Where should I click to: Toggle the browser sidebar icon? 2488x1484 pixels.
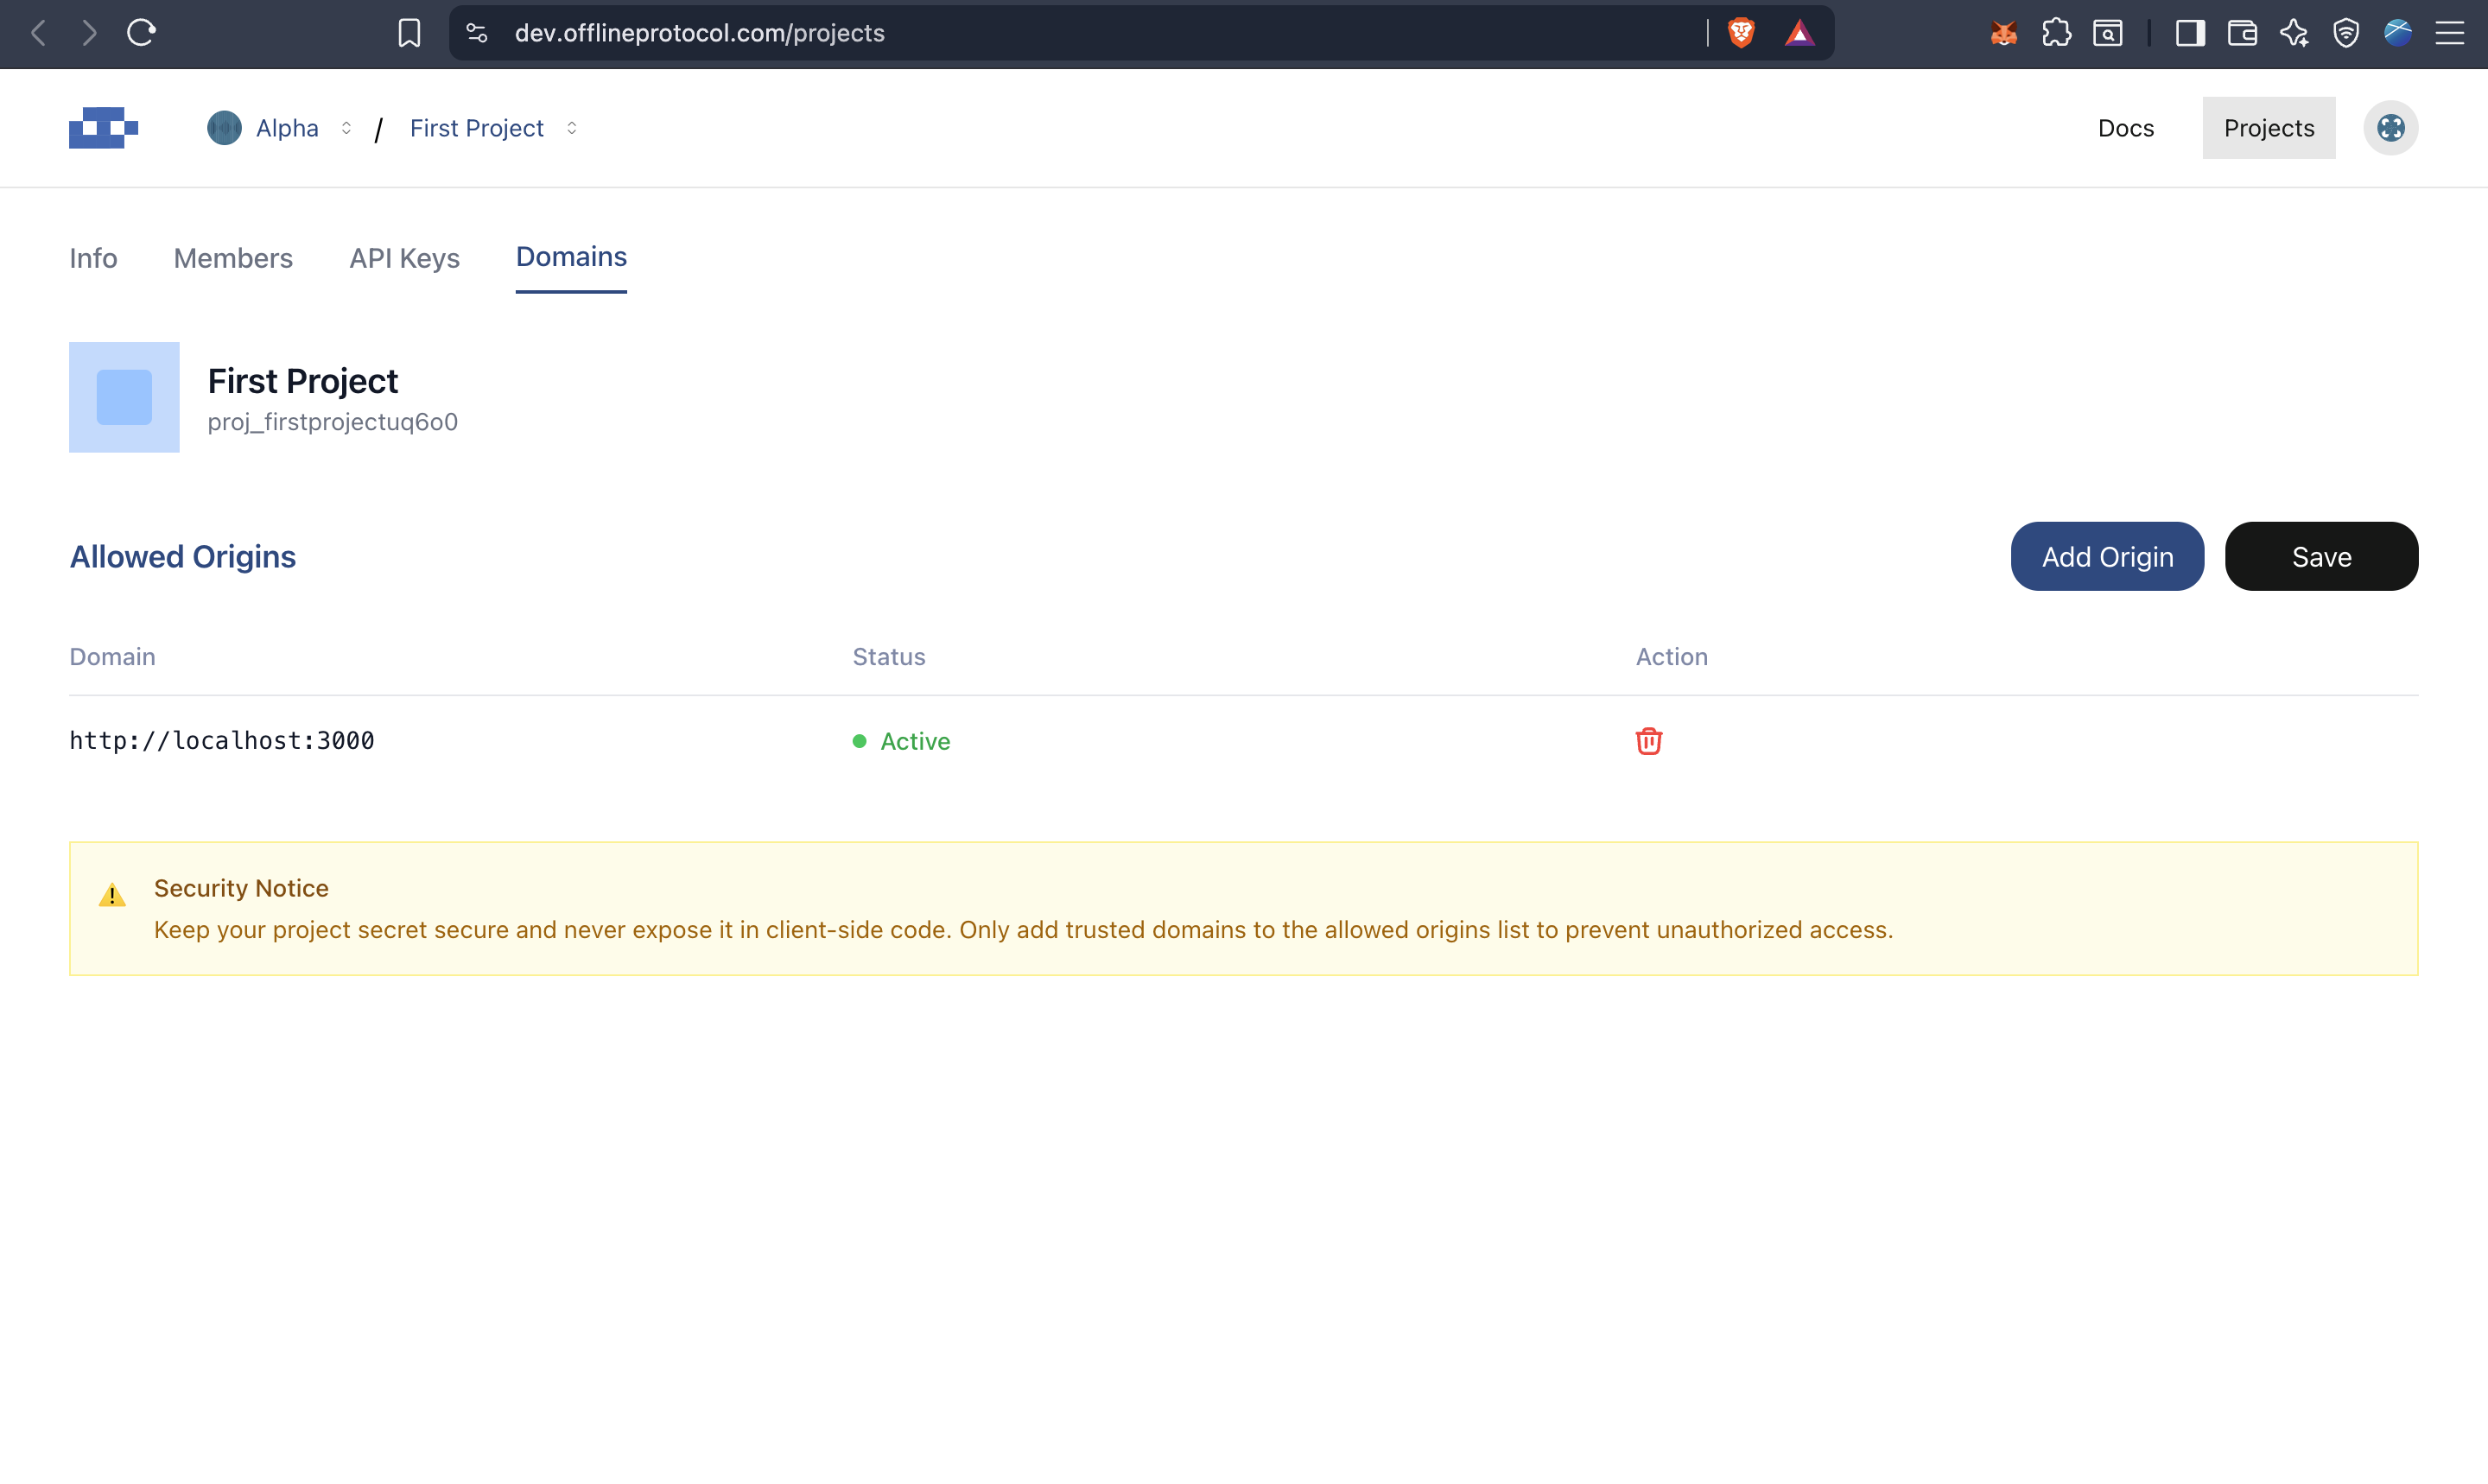[x=2190, y=33]
